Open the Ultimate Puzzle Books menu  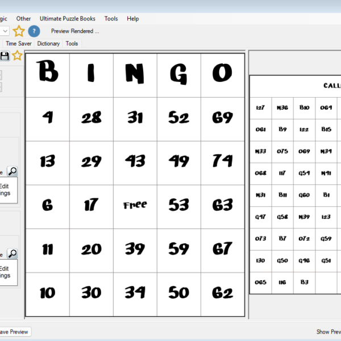68,19
